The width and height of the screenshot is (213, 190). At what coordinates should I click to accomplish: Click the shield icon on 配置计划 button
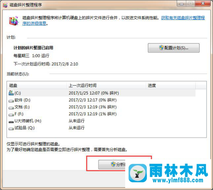[x=161, y=48]
